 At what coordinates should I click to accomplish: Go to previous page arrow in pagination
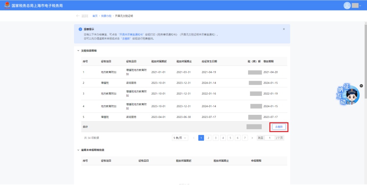[194, 138]
